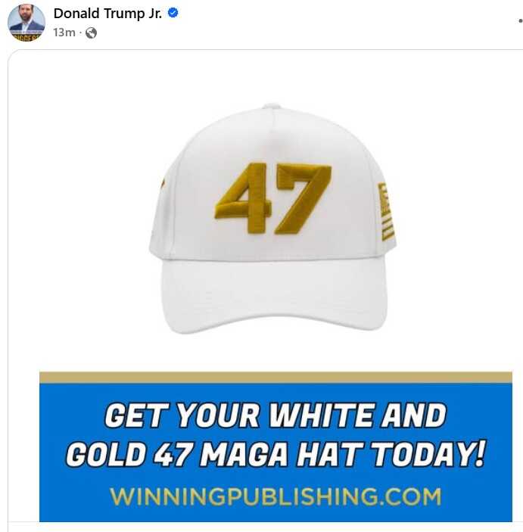Click blue banner area right of website URL

click(477, 496)
